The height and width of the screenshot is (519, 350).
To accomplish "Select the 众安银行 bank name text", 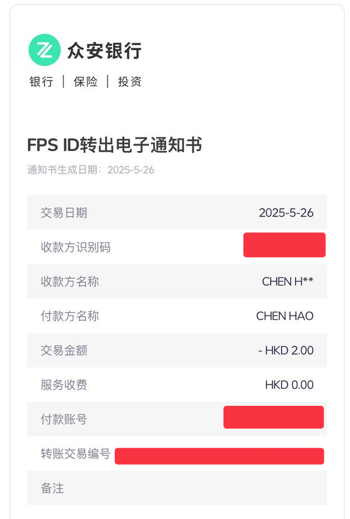I will pos(104,51).
